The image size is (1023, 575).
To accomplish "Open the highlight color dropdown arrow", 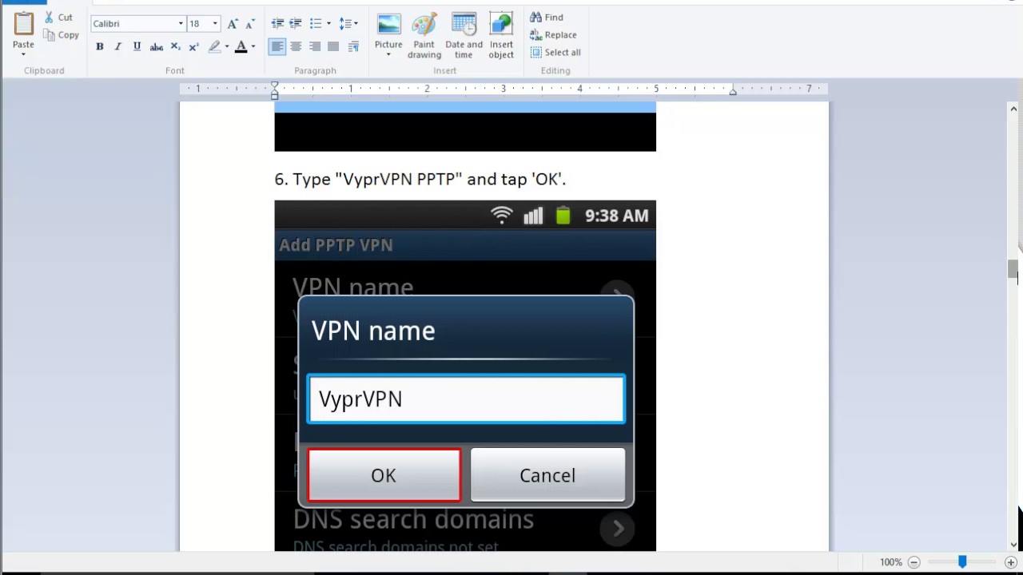I will click(x=227, y=47).
